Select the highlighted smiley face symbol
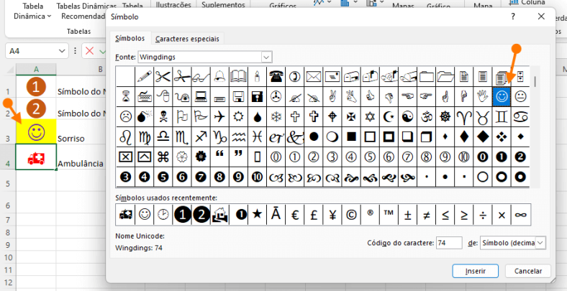The image size is (567, 291). (x=501, y=96)
